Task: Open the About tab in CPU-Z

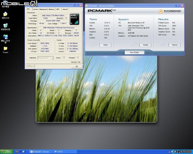Action: 65,9
